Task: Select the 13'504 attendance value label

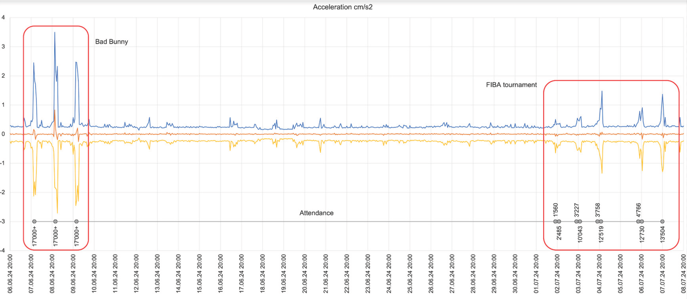Action: pos(662,234)
